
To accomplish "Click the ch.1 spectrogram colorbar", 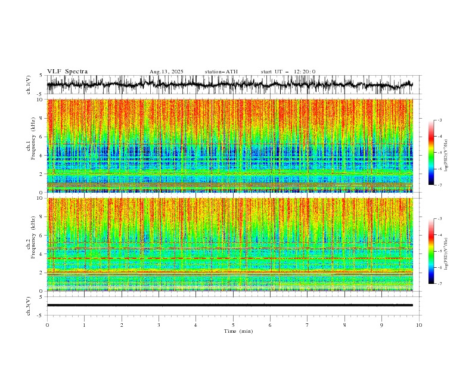I will (x=431, y=153).
